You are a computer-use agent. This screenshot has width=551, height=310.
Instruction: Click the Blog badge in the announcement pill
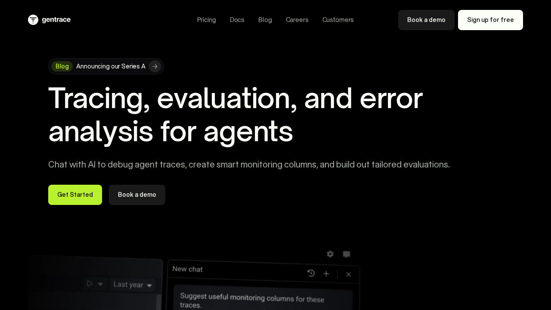(x=62, y=66)
